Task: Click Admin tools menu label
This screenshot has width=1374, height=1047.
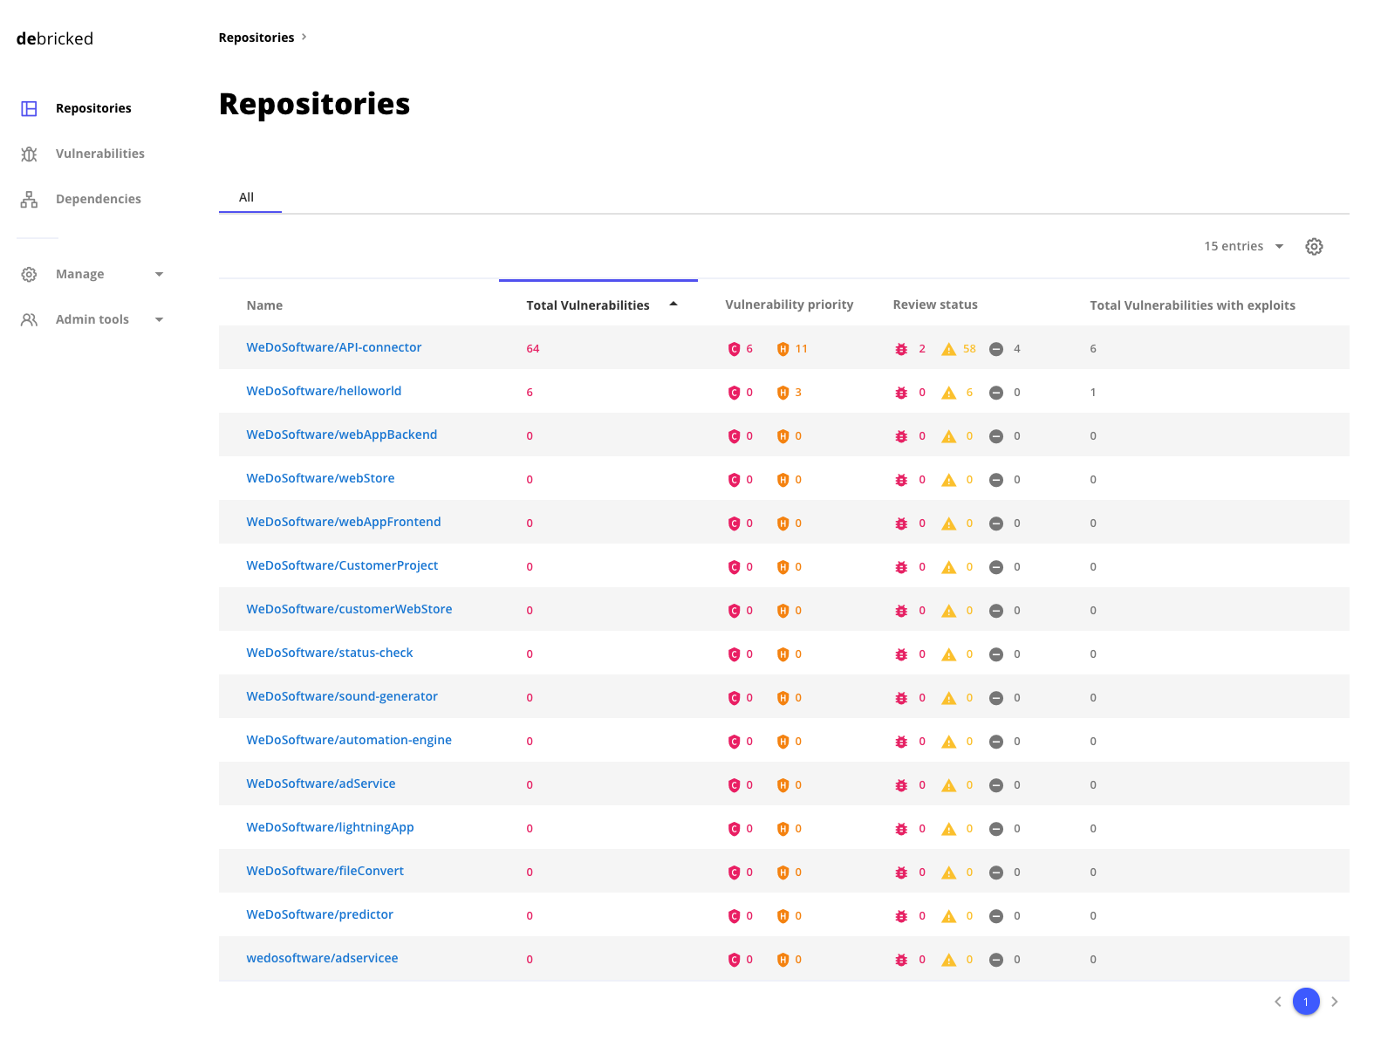Action: [92, 319]
